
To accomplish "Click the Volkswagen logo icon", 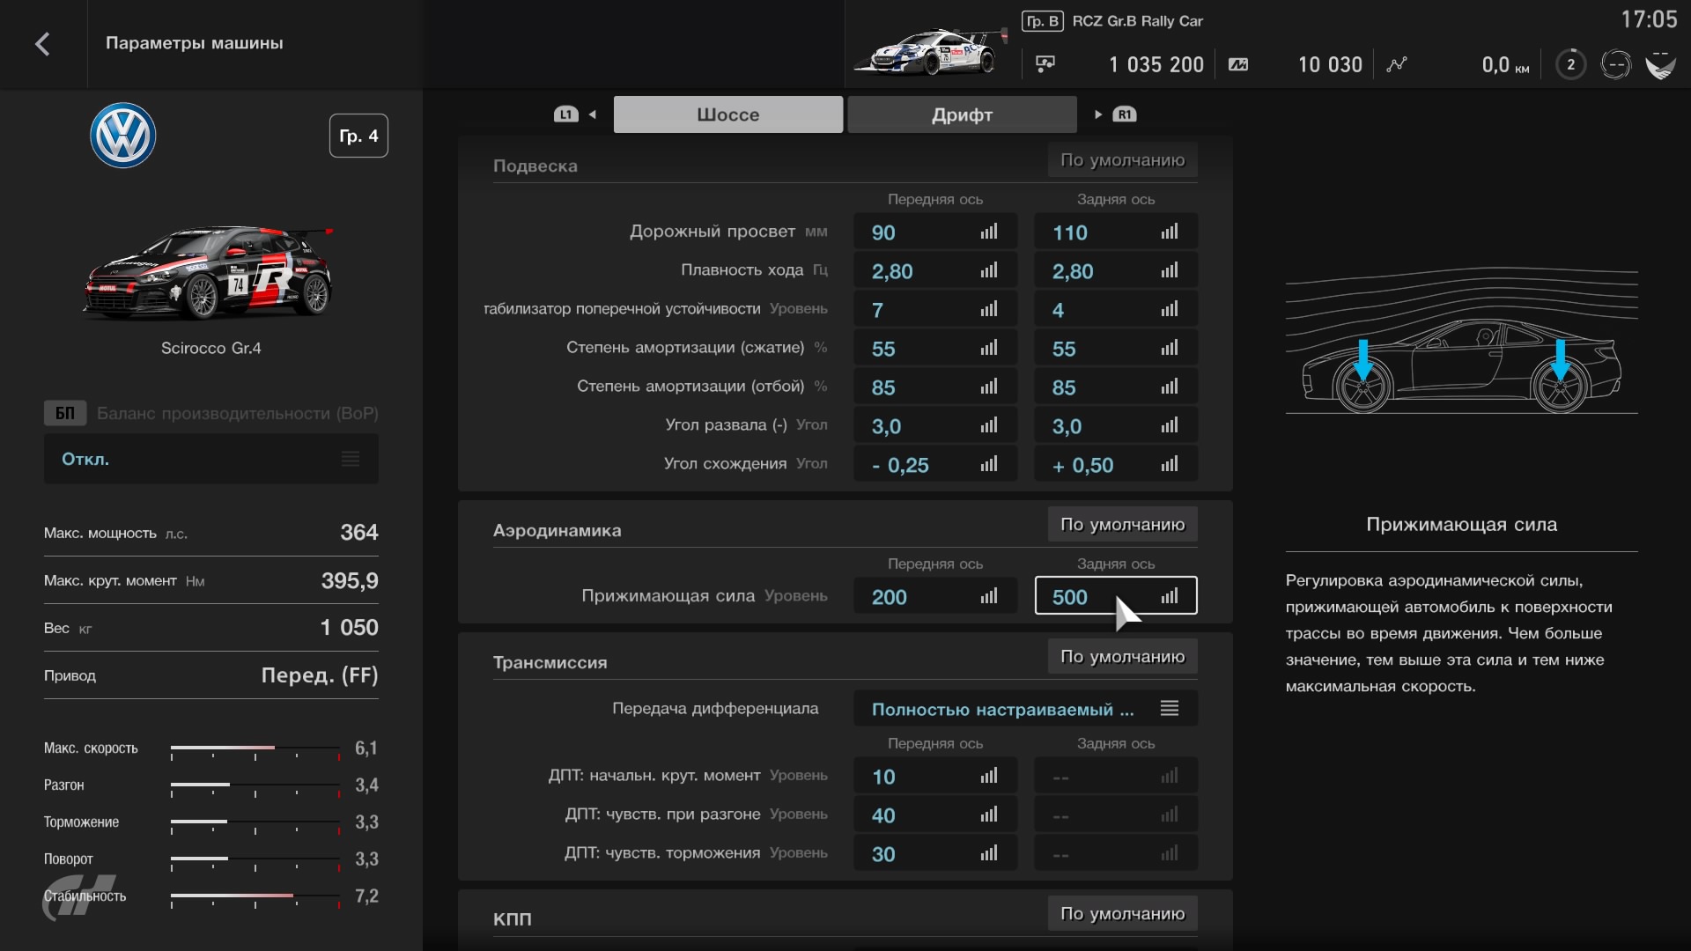I will pos(123,136).
